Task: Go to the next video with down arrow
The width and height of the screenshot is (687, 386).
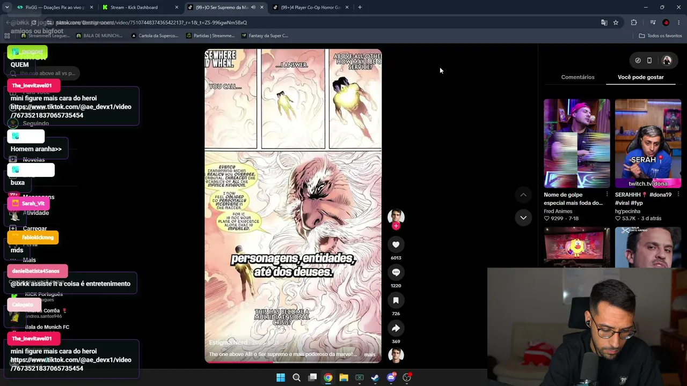Action: (x=523, y=218)
